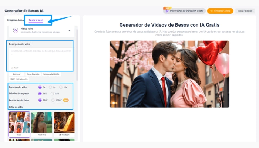
Task: Choose the Beso en la Mejilla preset
Action: (x=51, y=74)
